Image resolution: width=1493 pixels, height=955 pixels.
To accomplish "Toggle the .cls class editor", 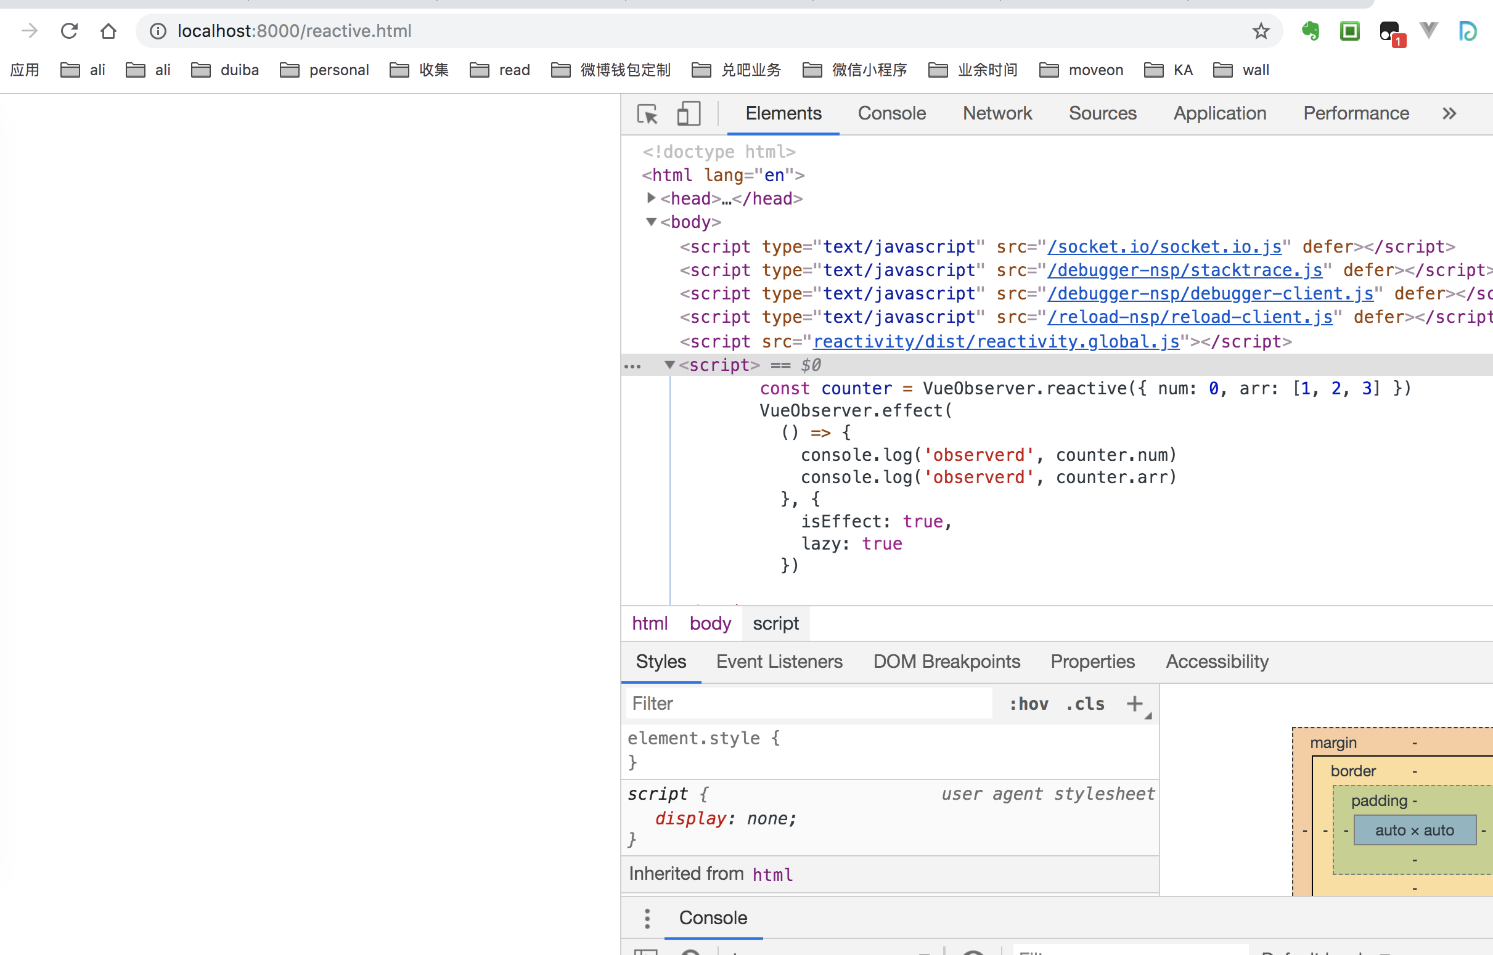I will tap(1086, 704).
